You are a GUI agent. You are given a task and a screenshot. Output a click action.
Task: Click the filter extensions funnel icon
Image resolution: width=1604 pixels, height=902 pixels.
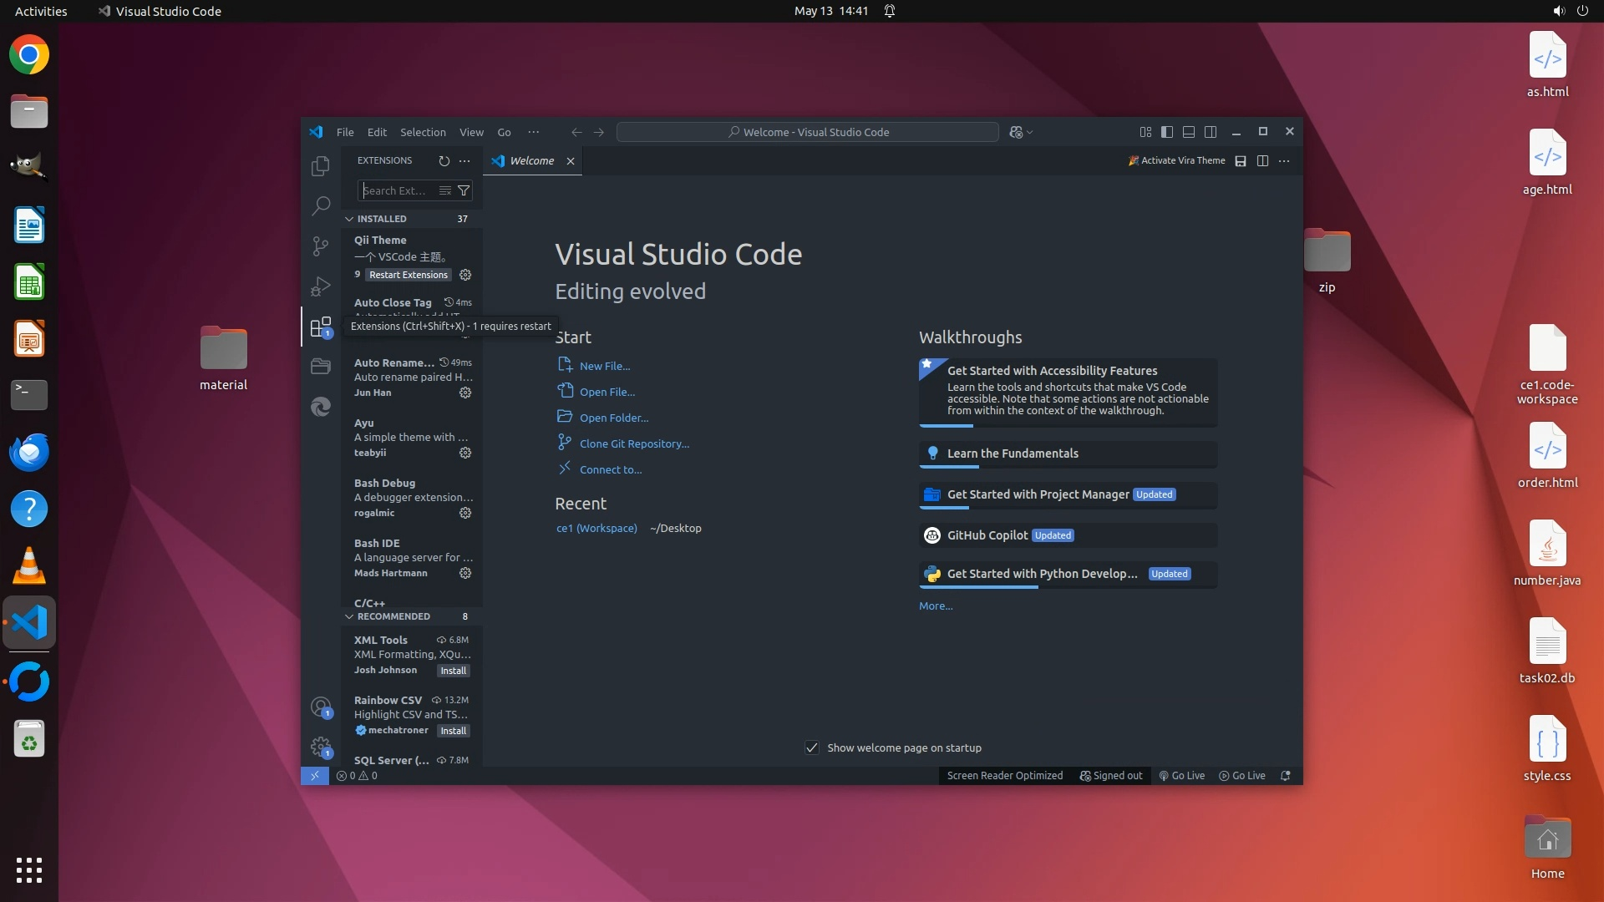[464, 190]
